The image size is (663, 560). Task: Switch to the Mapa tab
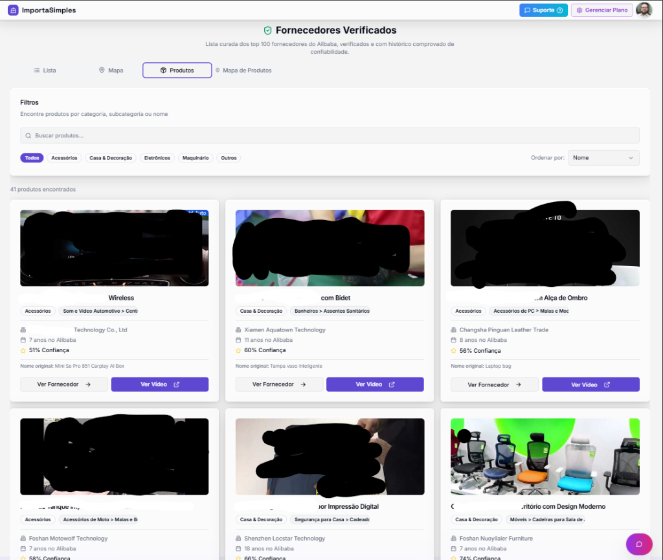[x=111, y=70]
